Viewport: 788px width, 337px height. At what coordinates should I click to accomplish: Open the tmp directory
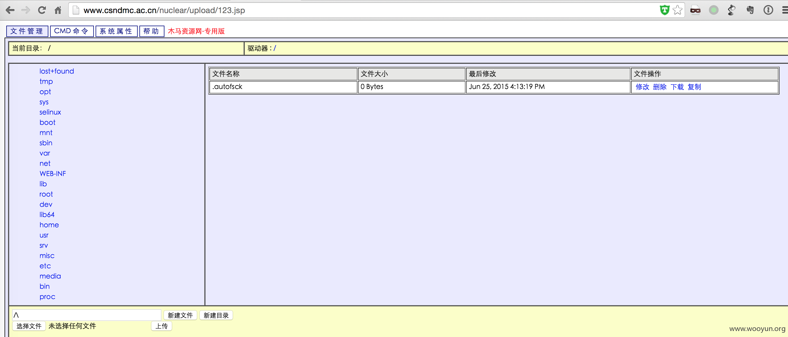point(46,81)
